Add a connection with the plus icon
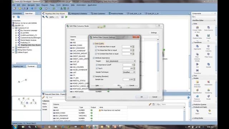This screenshot has width=229, height=129. click(x=14, y=17)
